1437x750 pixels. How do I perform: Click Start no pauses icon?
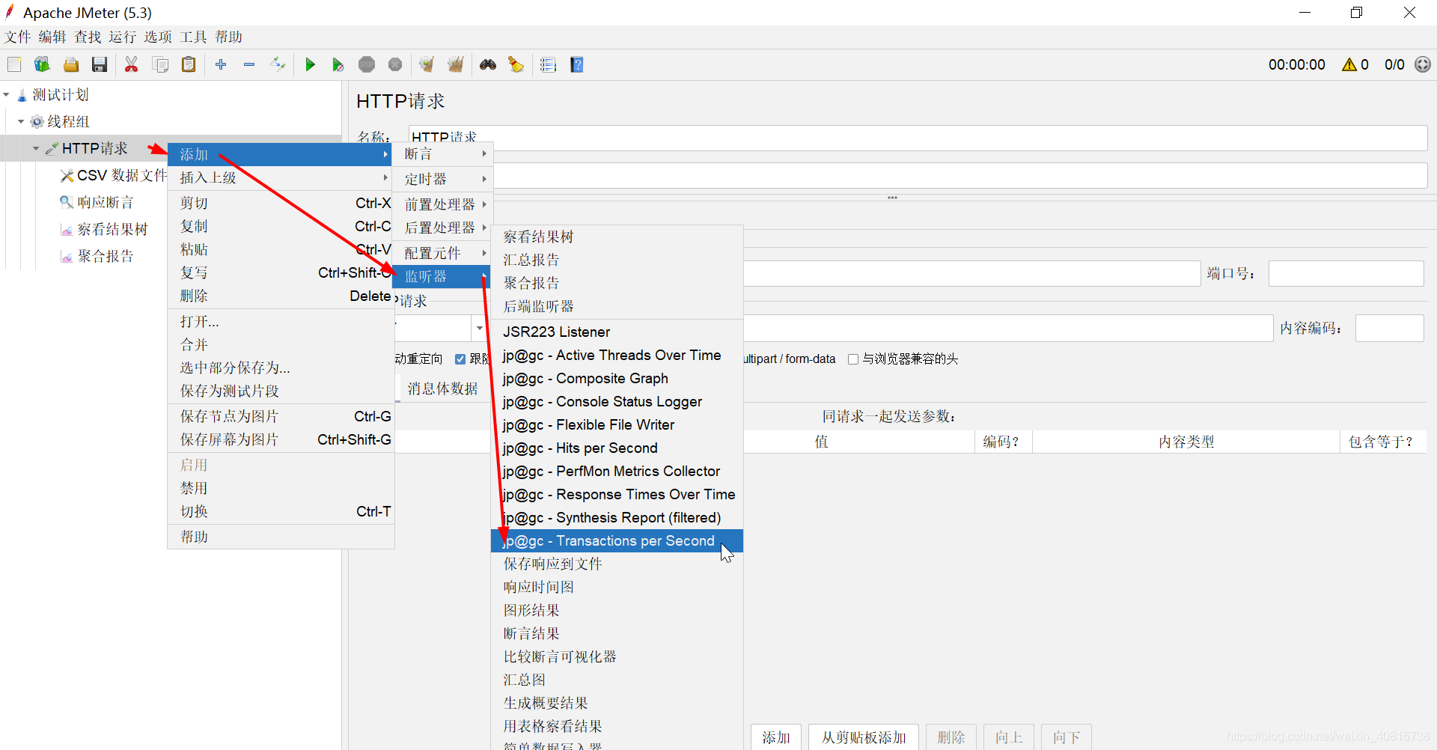338,65
